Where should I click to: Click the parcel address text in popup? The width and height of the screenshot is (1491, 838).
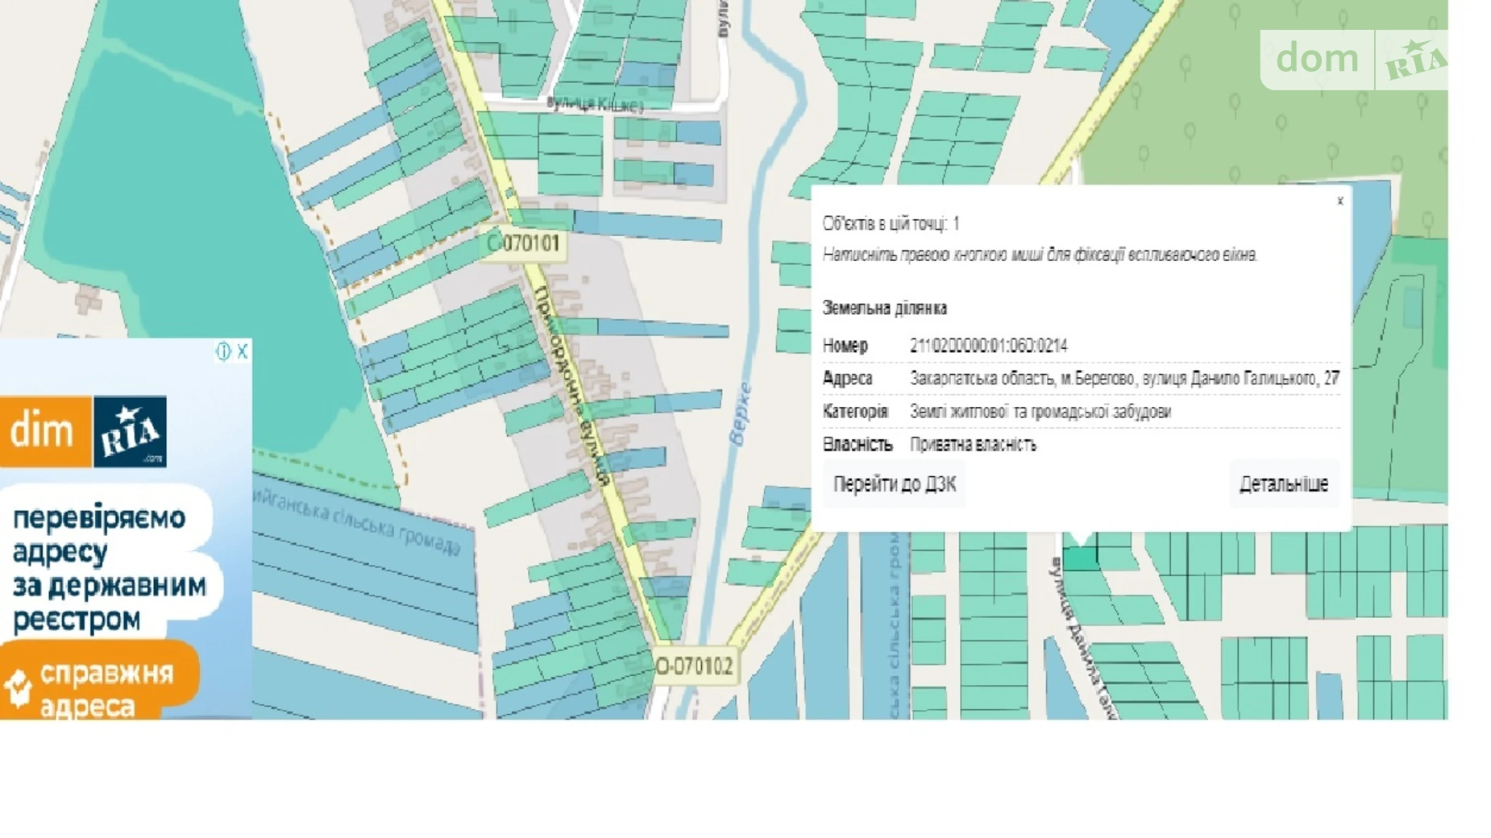(x=1123, y=379)
